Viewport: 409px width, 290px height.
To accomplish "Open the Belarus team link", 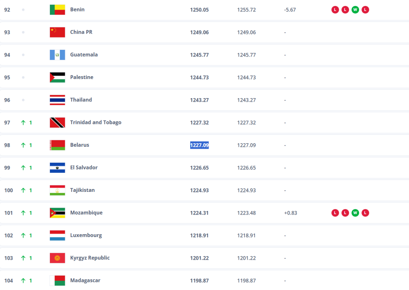I will [x=79, y=145].
